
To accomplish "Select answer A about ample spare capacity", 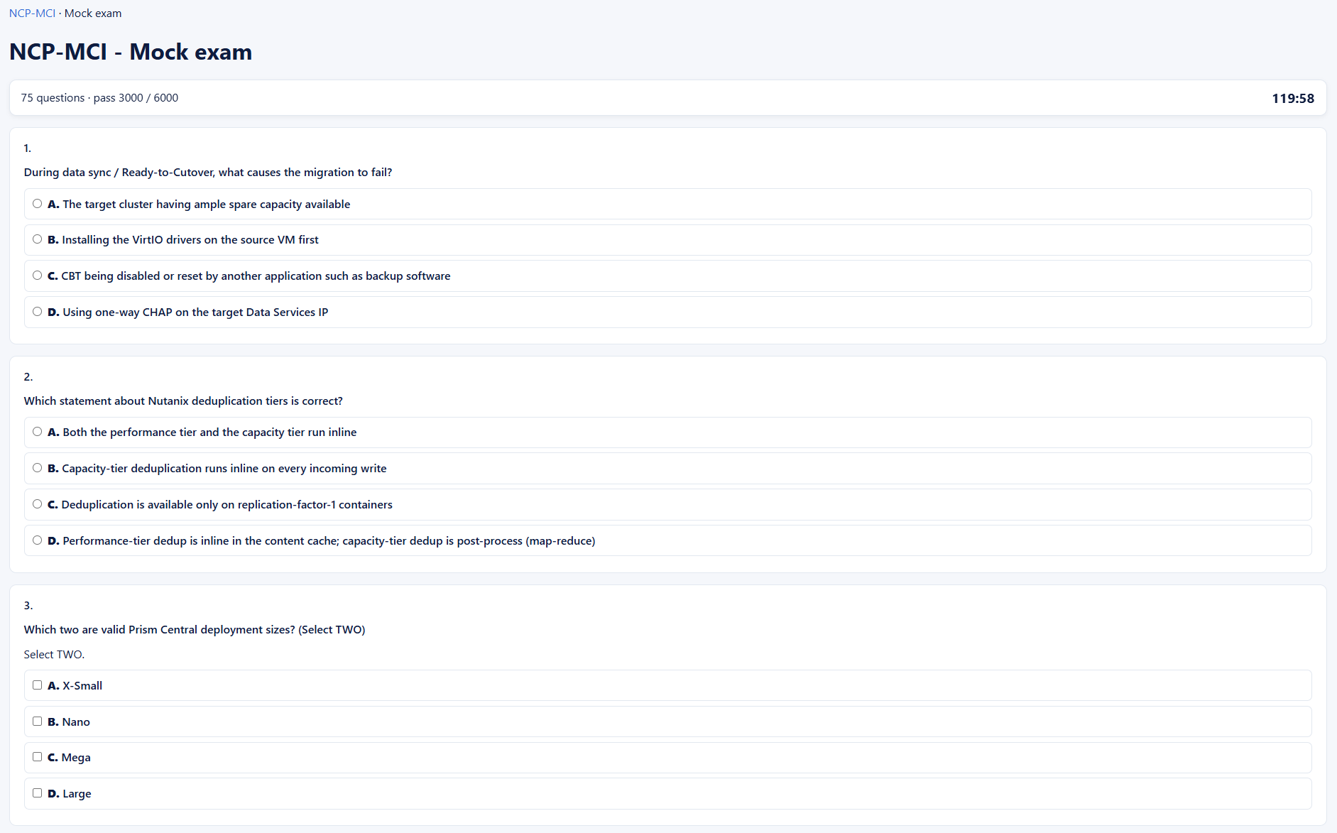I will point(38,204).
